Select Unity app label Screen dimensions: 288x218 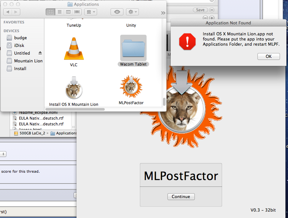tap(131, 25)
